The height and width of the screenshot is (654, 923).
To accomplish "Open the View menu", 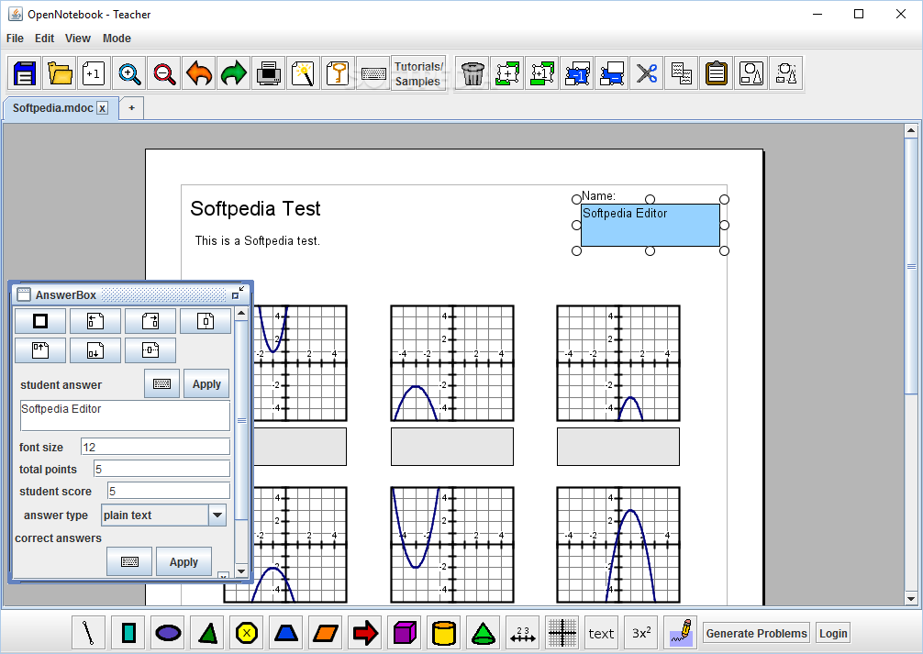I will [x=78, y=39].
